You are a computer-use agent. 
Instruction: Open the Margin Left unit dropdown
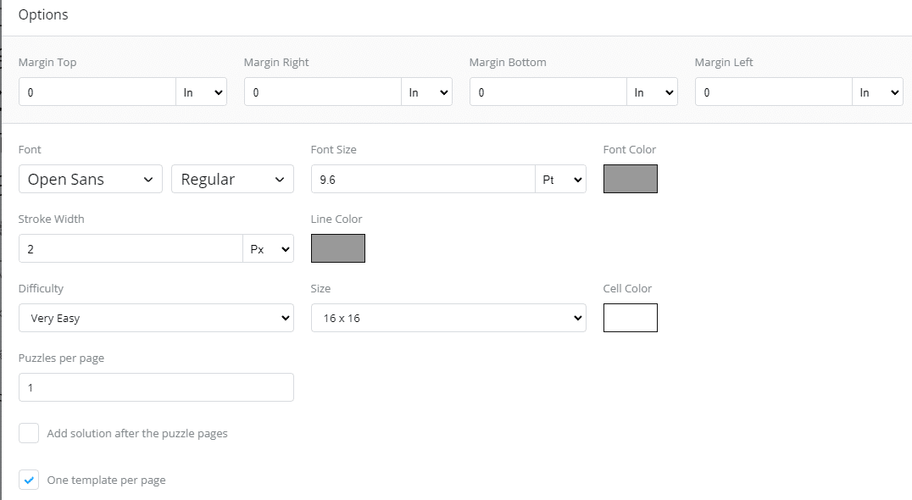(x=878, y=92)
